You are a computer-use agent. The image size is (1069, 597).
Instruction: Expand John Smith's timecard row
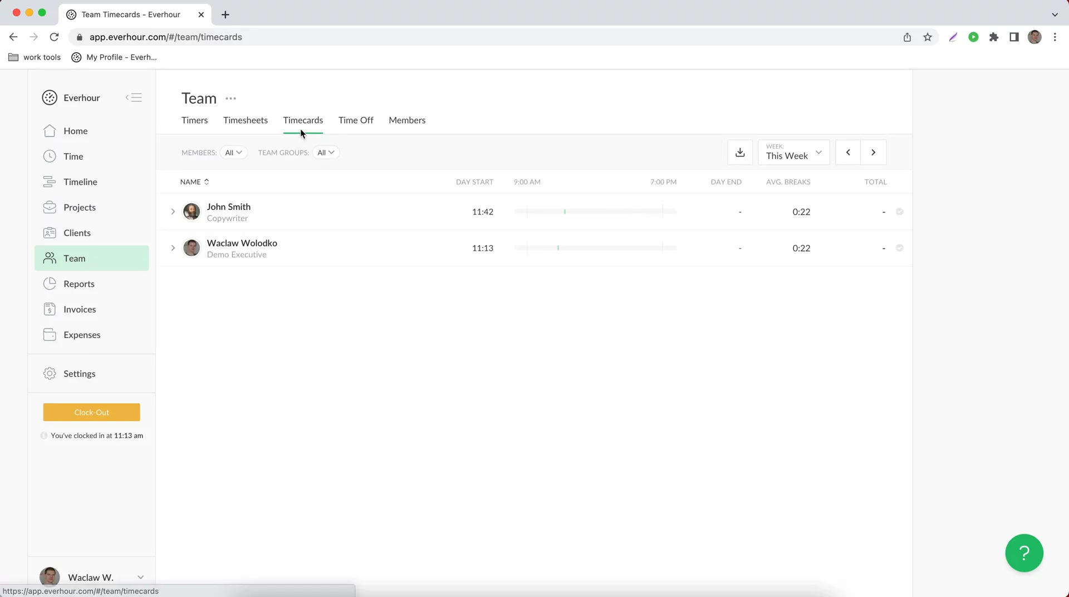173,212
